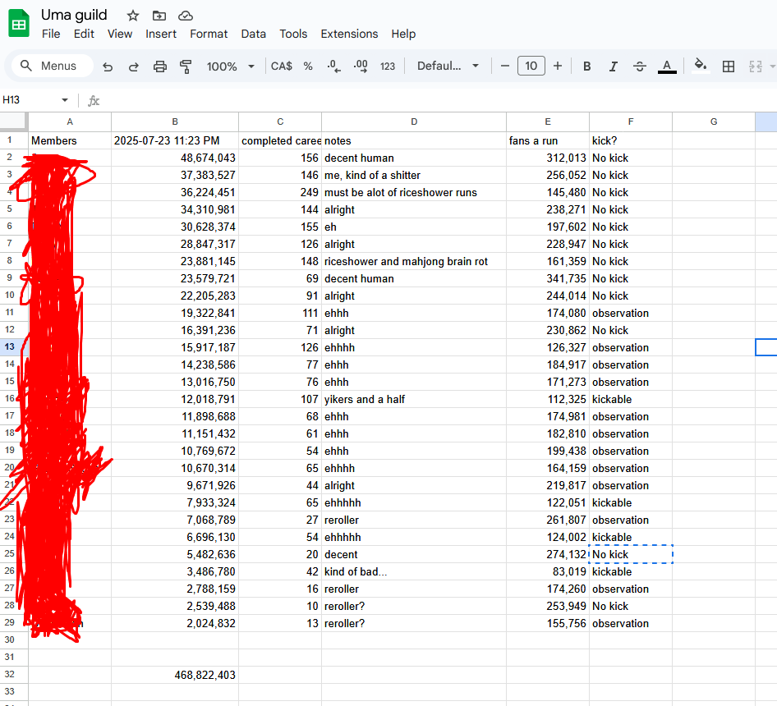
Task: Select the 83,019 fans cell
Action: [548, 571]
